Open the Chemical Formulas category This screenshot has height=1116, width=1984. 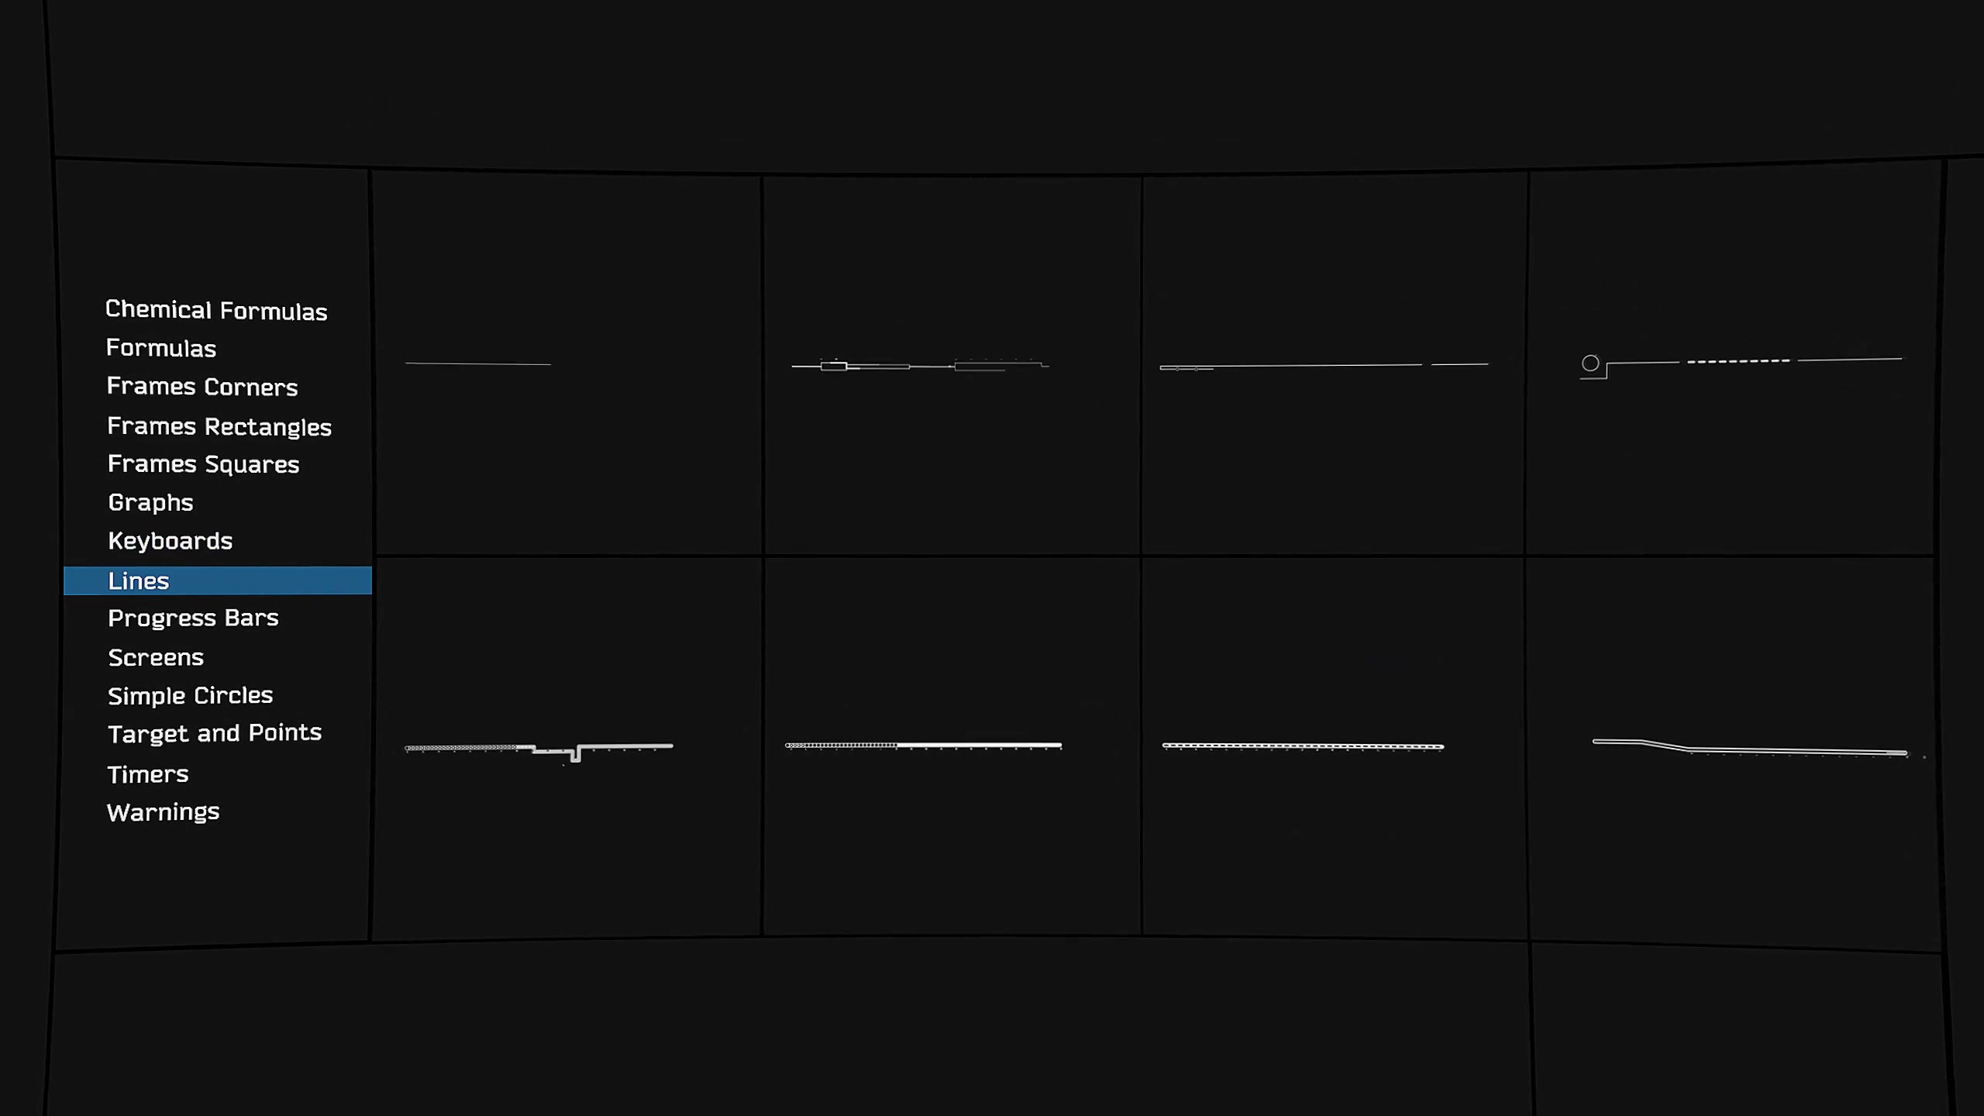[217, 308]
